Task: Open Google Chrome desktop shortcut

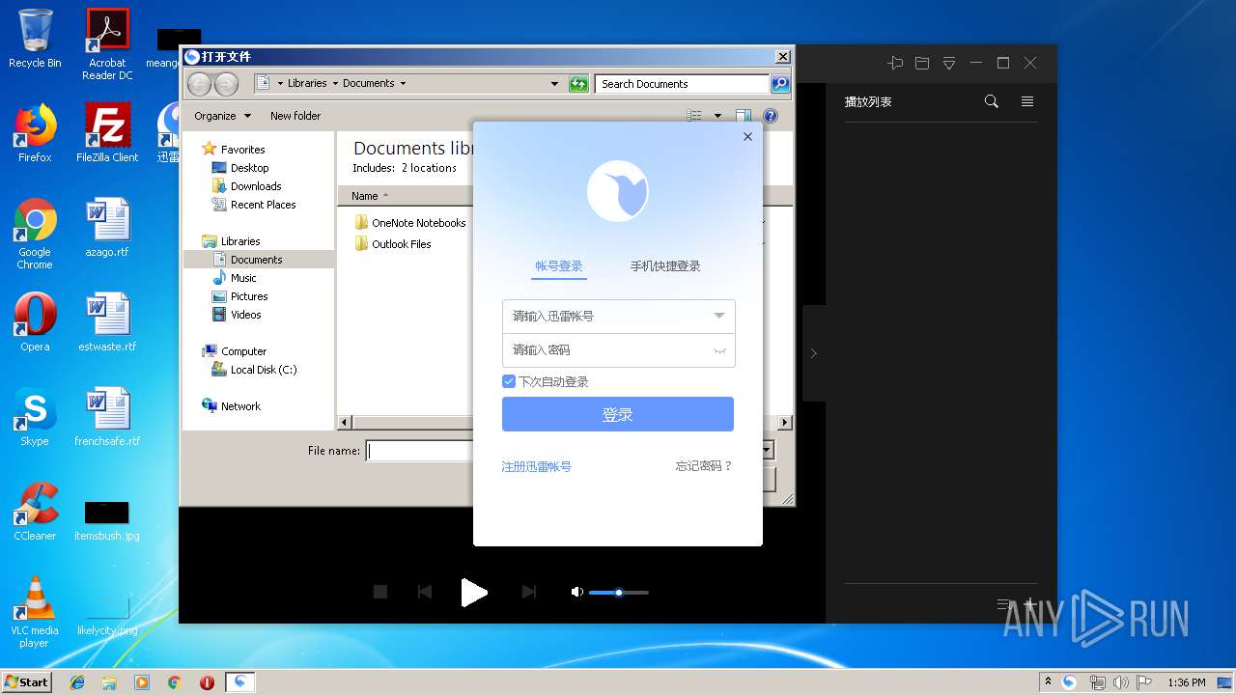Action: [35, 234]
